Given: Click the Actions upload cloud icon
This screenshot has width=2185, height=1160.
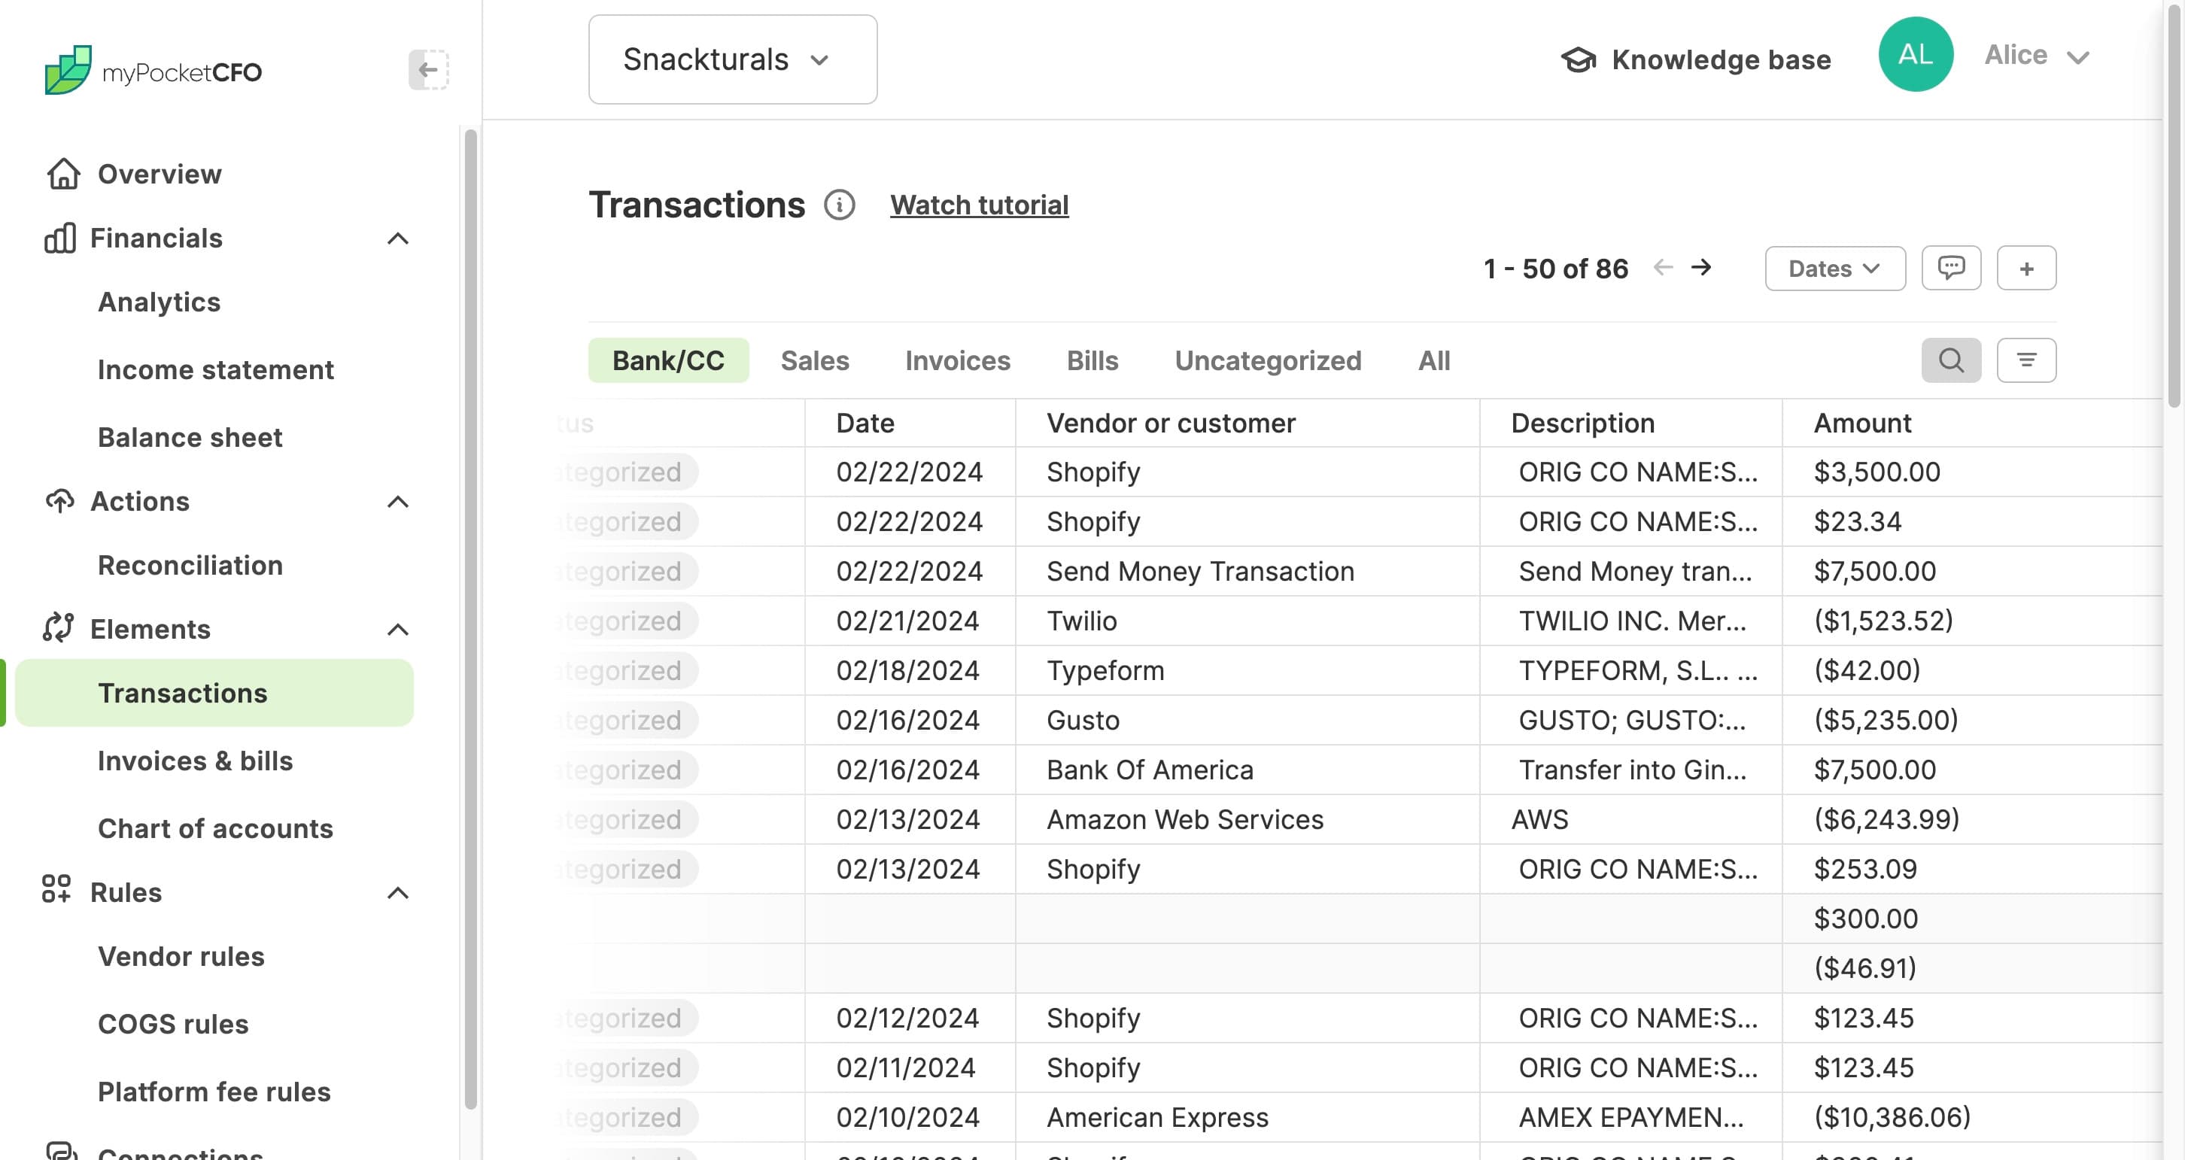Looking at the screenshot, I should [x=59, y=501].
